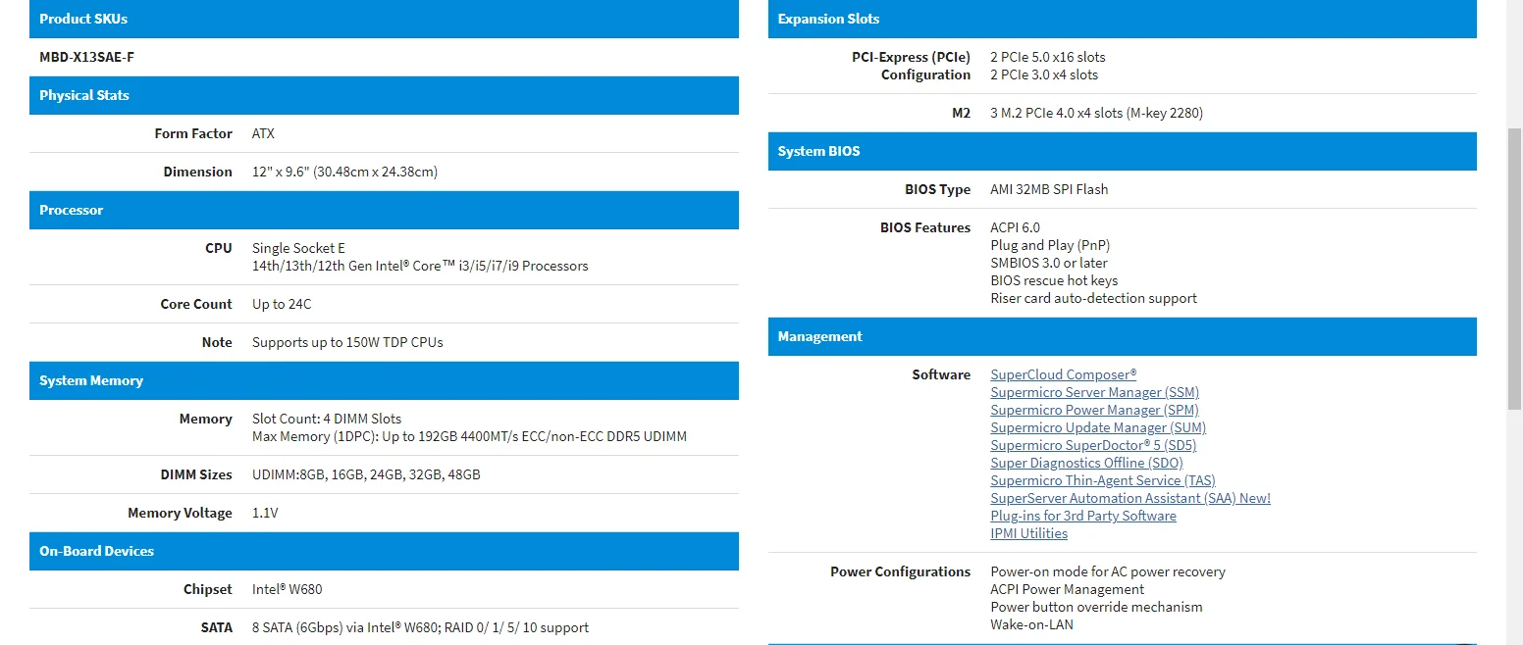Click the Core Count label
1523x645 pixels.
coord(196,304)
